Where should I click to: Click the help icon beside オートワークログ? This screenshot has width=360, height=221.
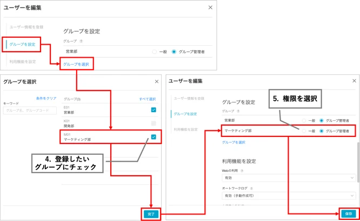(251, 189)
